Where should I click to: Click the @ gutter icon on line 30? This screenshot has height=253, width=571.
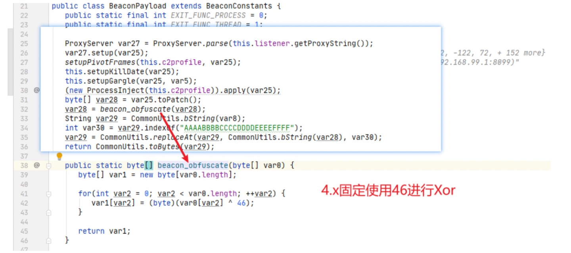click(36, 90)
